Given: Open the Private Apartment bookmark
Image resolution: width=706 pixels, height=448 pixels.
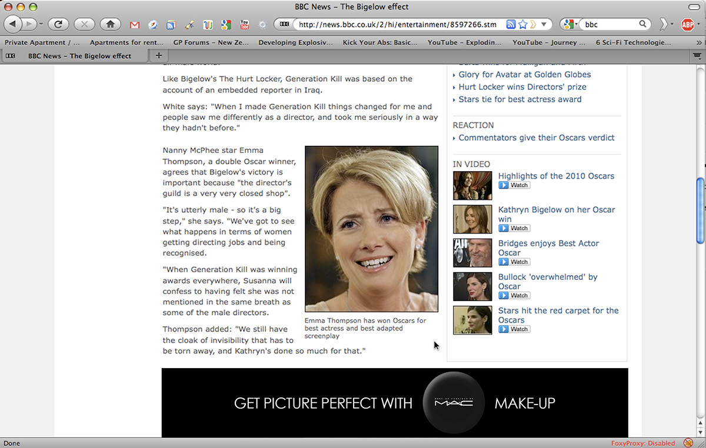Looking at the screenshot, I should pos(42,42).
